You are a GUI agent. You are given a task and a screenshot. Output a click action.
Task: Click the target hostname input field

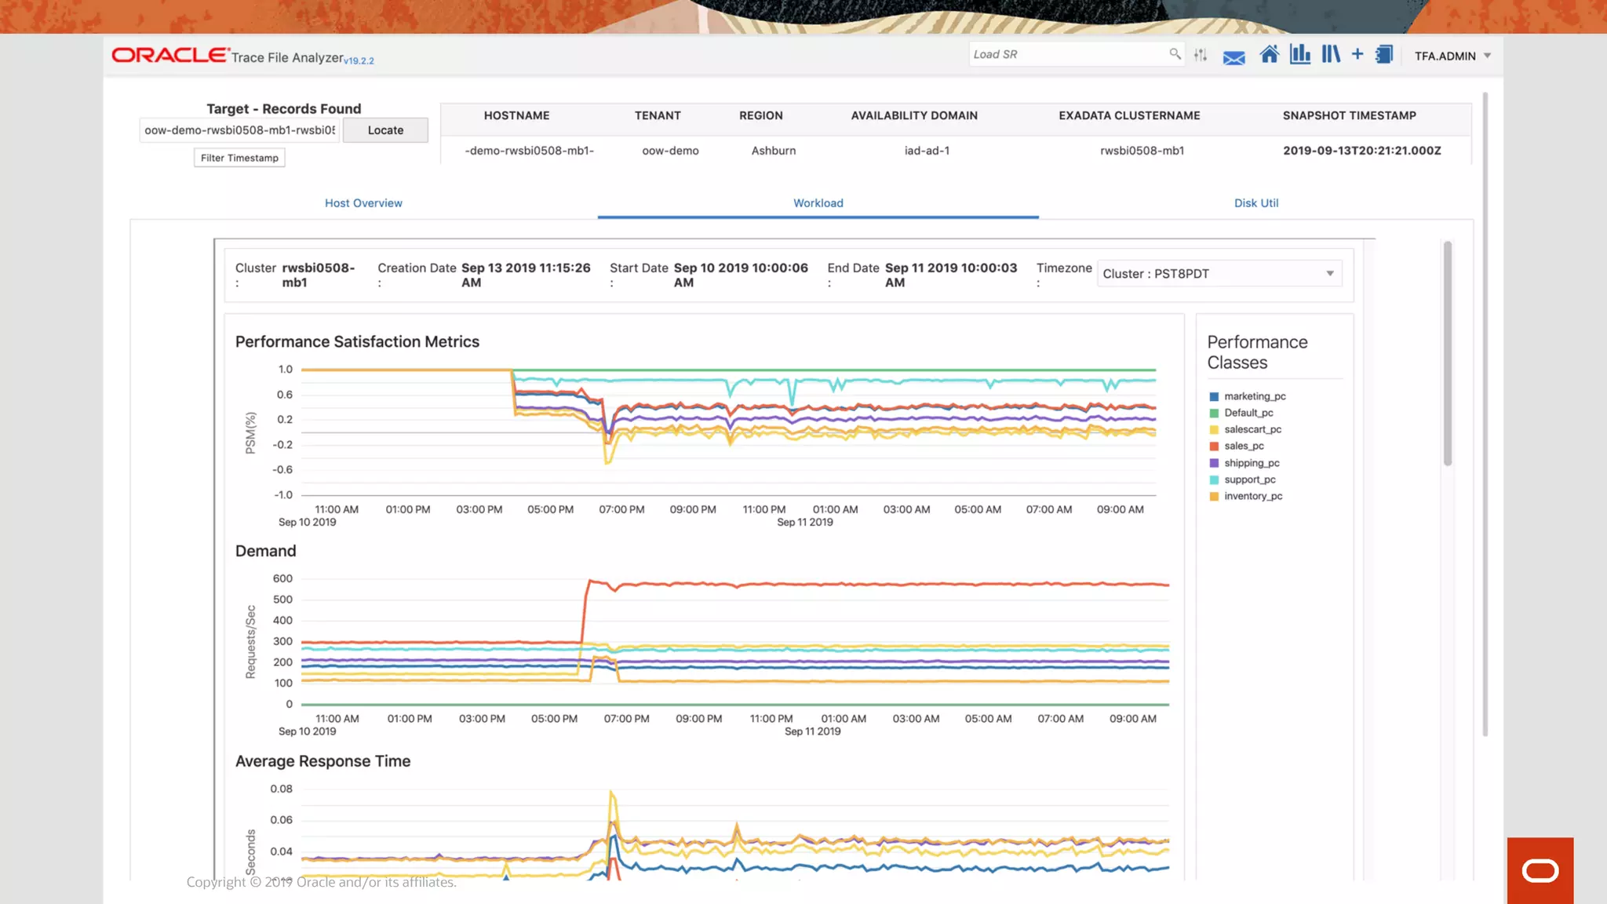tap(239, 130)
